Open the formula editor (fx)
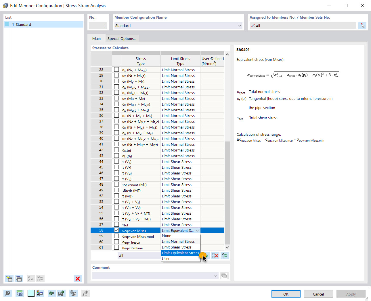 (85, 293)
